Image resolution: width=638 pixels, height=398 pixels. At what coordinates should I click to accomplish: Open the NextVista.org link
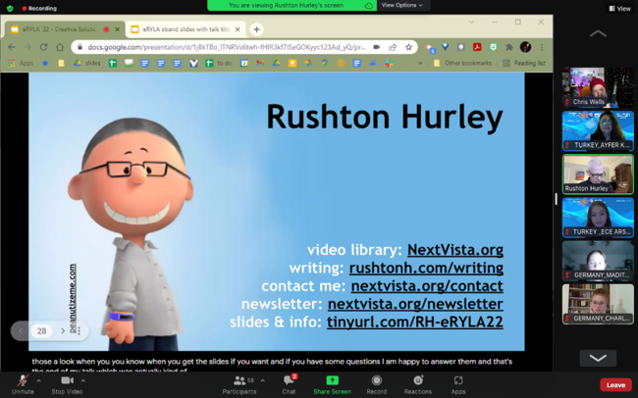tap(455, 250)
